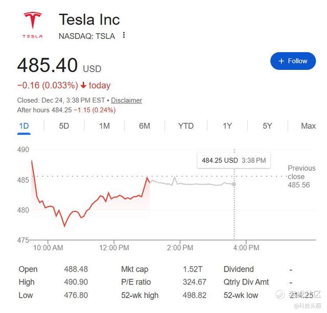
Task: Select the Max time range tab
Action: click(308, 126)
